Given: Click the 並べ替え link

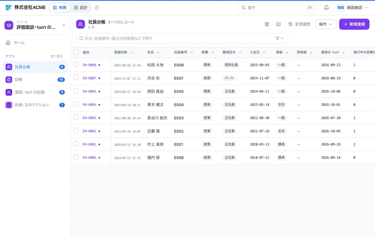Looking at the screenshot, I should 57,56.
